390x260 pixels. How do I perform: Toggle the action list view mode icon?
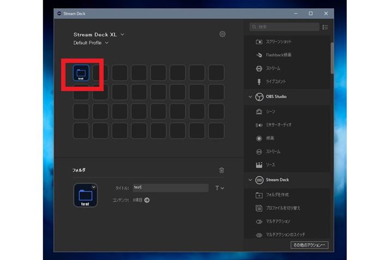pyautogui.click(x=326, y=27)
